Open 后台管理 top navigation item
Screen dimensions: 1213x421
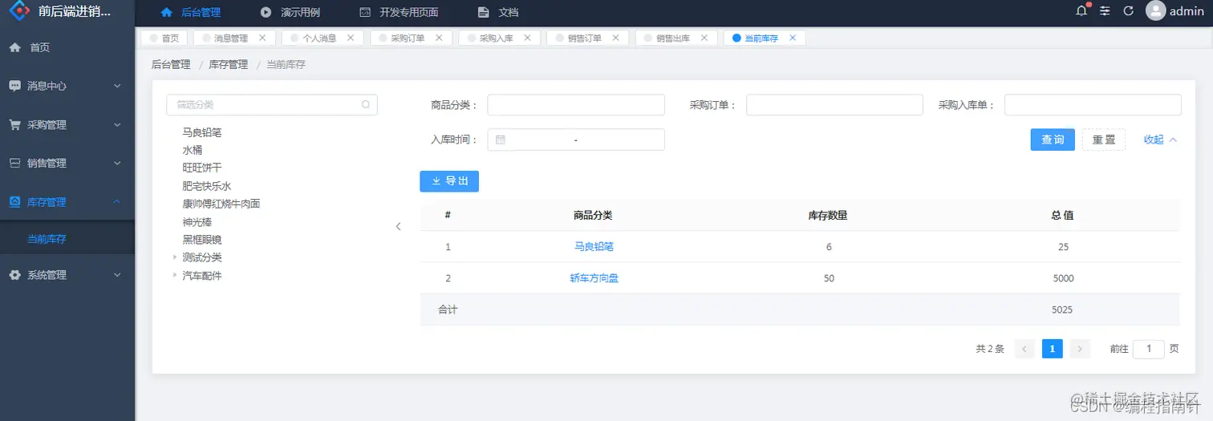(191, 12)
